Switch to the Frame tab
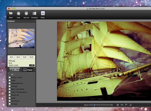 [x=28, y=70]
